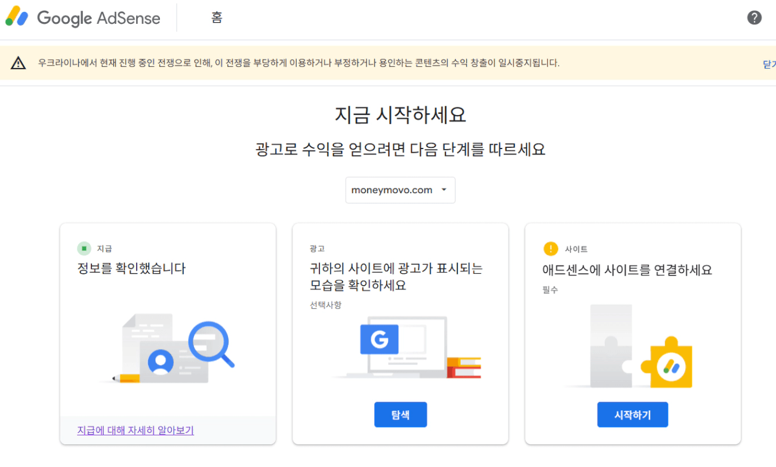Open help via question mark icon
This screenshot has width=776, height=467.
point(755,18)
